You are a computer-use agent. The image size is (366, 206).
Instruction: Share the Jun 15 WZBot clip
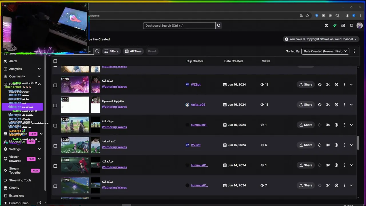click(306, 145)
